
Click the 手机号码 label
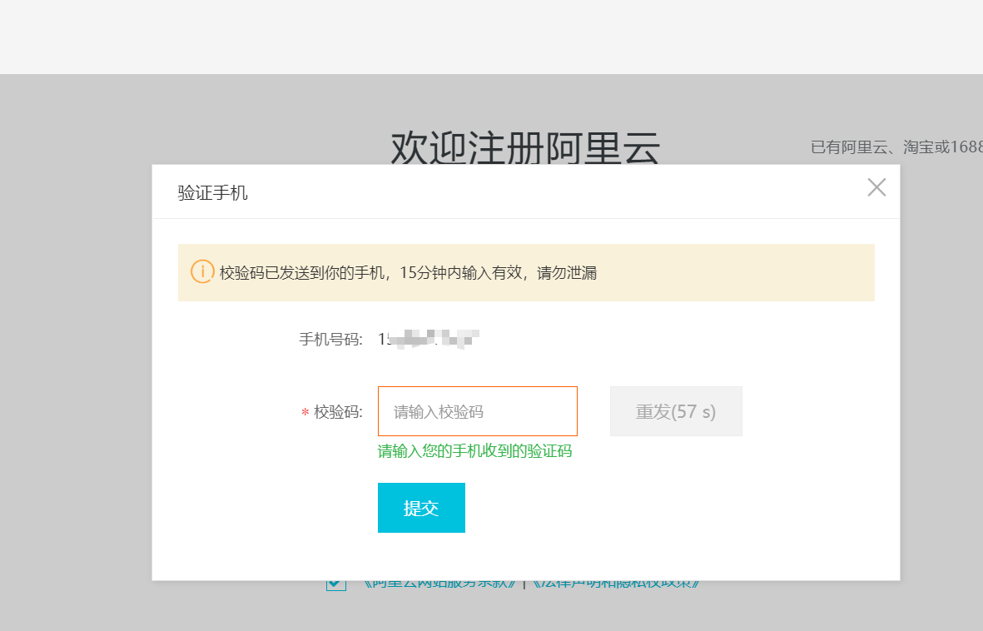[x=330, y=339]
